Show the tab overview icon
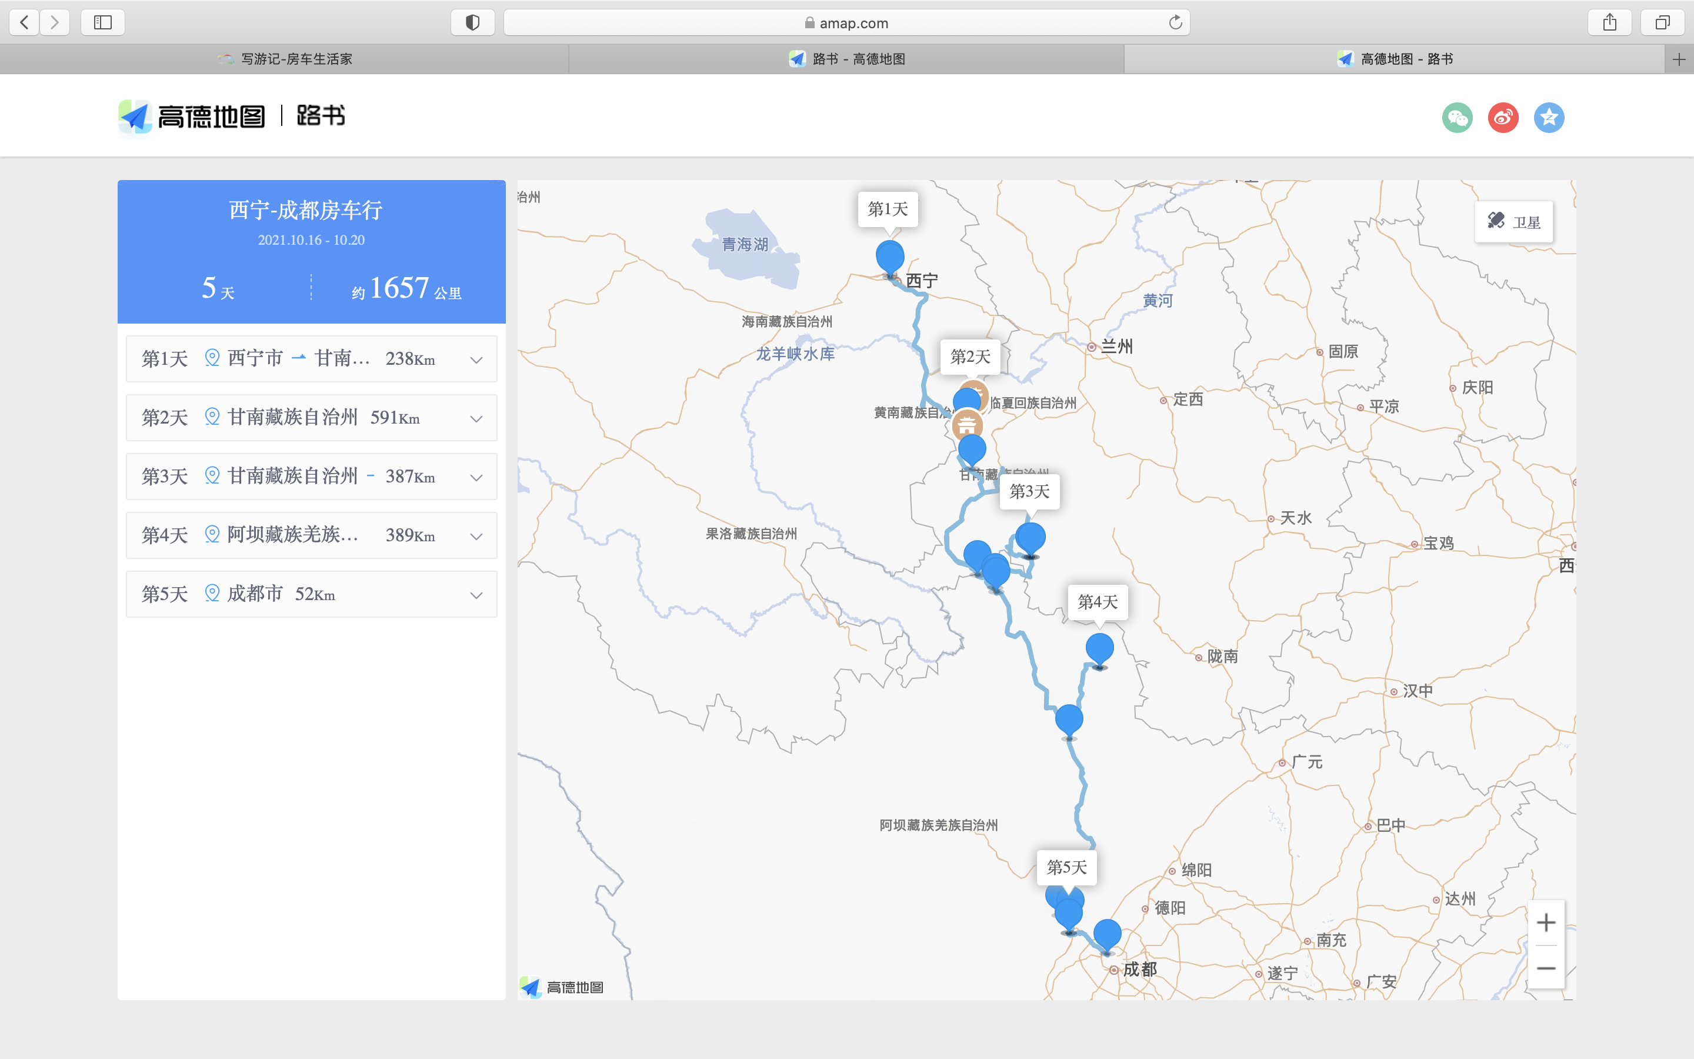 point(1662,22)
